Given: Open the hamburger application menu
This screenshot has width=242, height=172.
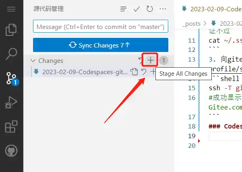Looking at the screenshot, I should (11, 9).
